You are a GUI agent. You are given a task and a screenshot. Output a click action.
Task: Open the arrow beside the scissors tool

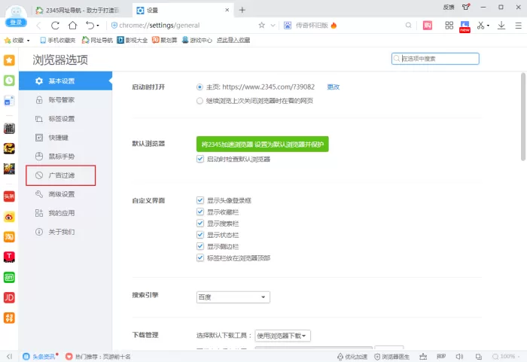[488, 26]
